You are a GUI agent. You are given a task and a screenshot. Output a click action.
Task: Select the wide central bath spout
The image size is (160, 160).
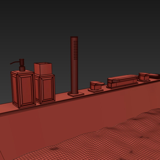(122, 81)
